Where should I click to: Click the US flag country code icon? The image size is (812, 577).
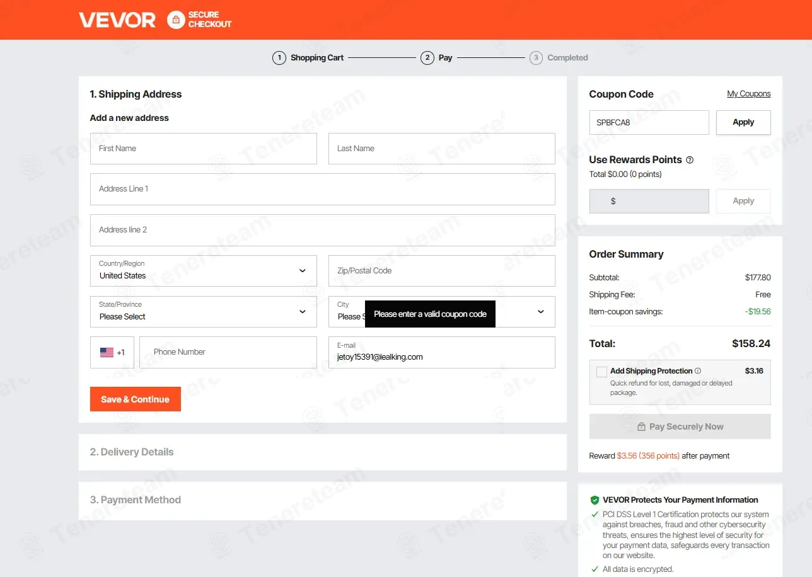click(107, 353)
